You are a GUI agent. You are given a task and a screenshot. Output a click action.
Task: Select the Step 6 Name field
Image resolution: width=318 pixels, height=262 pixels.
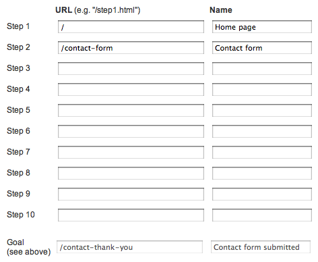pyautogui.click(x=262, y=132)
